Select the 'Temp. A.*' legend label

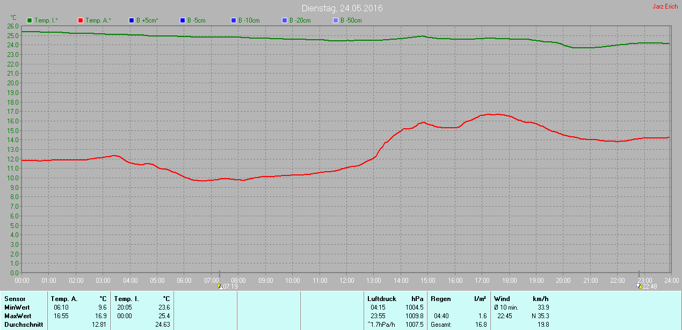click(x=98, y=20)
